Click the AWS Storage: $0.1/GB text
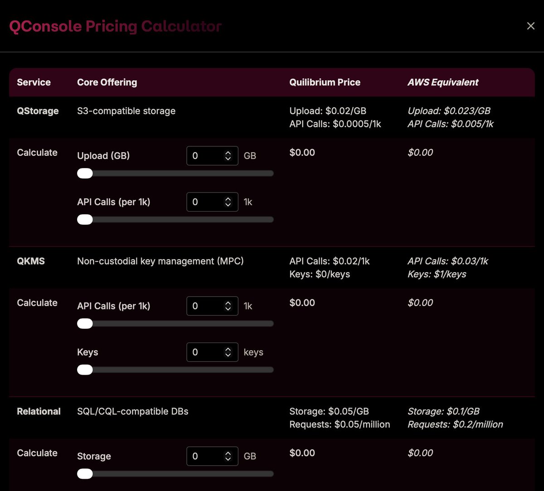This screenshot has height=491, width=544. (x=443, y=411)
